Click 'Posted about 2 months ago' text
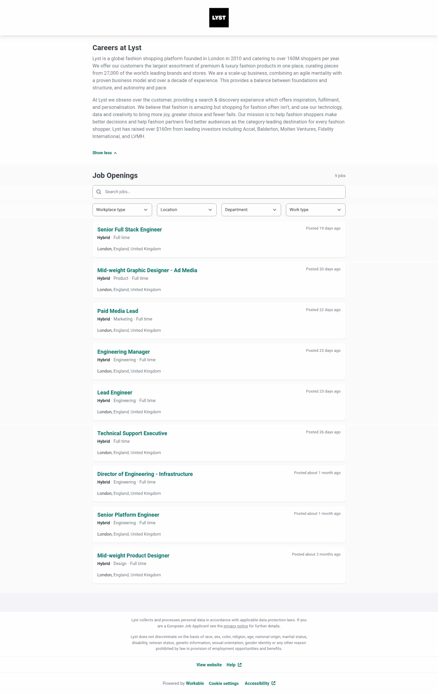 coord(316,554)
